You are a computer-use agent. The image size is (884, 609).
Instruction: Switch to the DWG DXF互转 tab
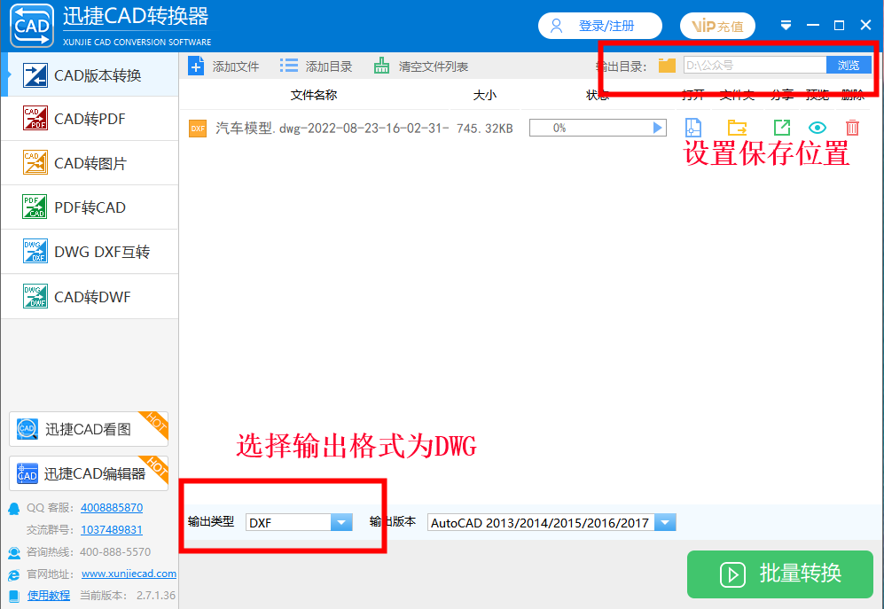pos(89,251)
